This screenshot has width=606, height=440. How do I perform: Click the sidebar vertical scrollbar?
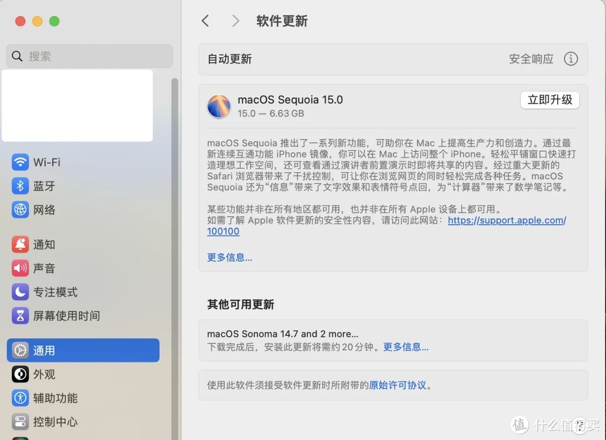(175, 258)
